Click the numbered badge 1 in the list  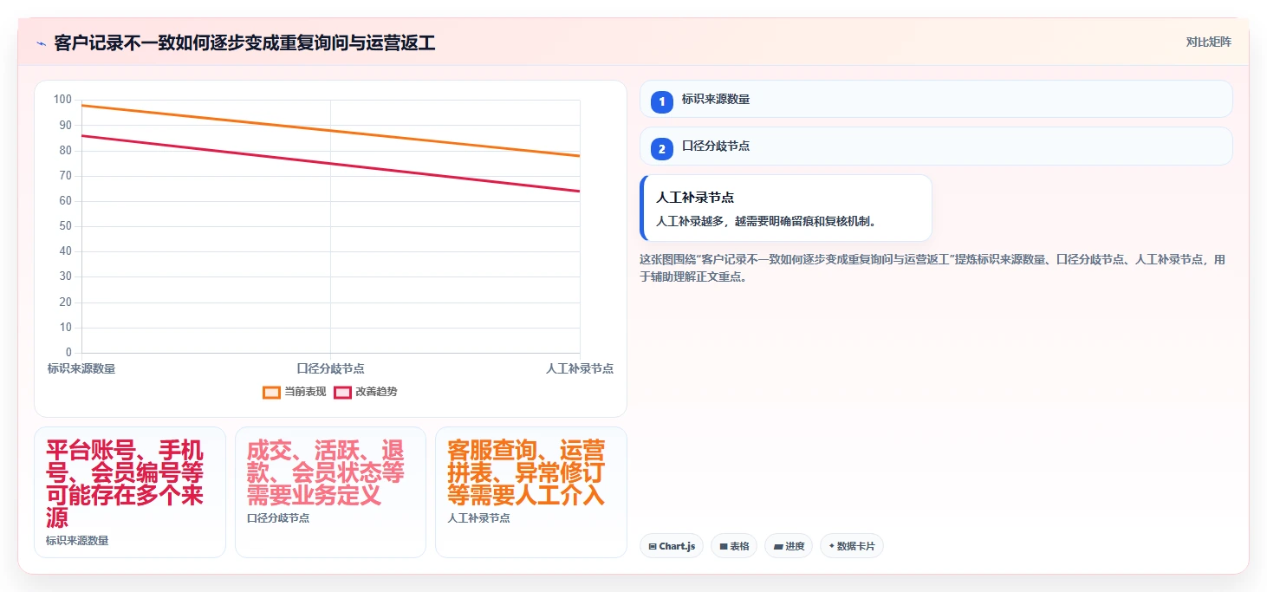[x=662, y=101]
